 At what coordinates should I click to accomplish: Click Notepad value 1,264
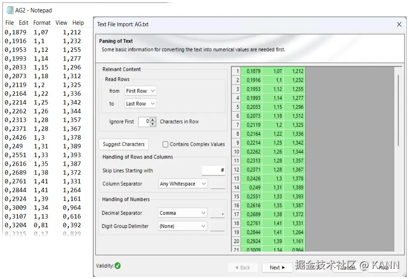72,190
